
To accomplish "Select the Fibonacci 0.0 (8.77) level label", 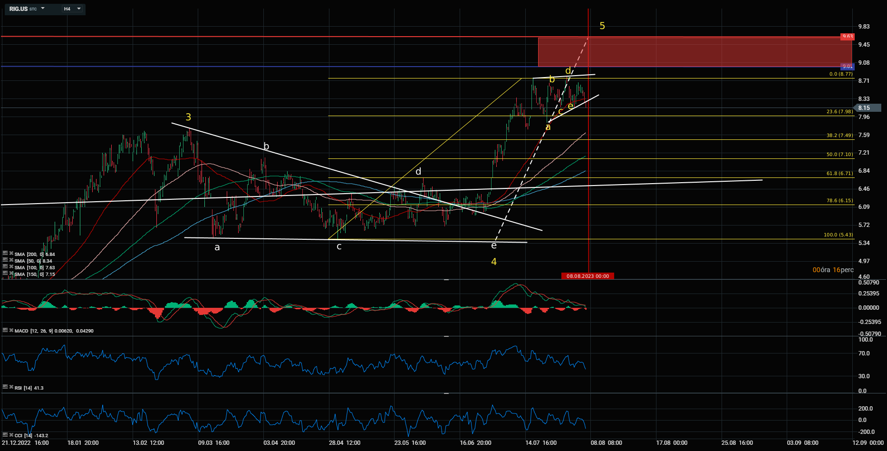I will [841, 74].
